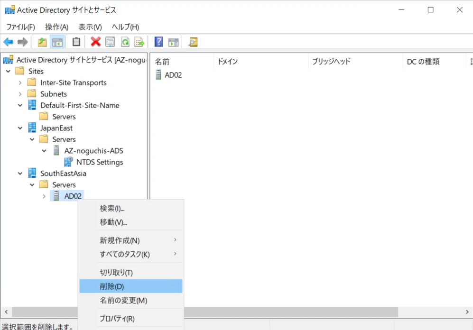Choose 名前の変更(M) from the context menu

(x=130, y=301)
